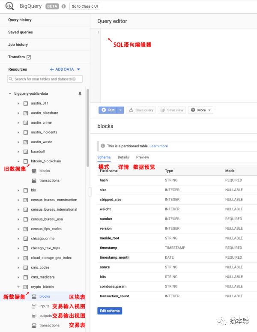Image resolution: width=257 pixels, height=332 pixels.
Task: Click the cms_medicare dataset icon
Action: coord(26,277)
